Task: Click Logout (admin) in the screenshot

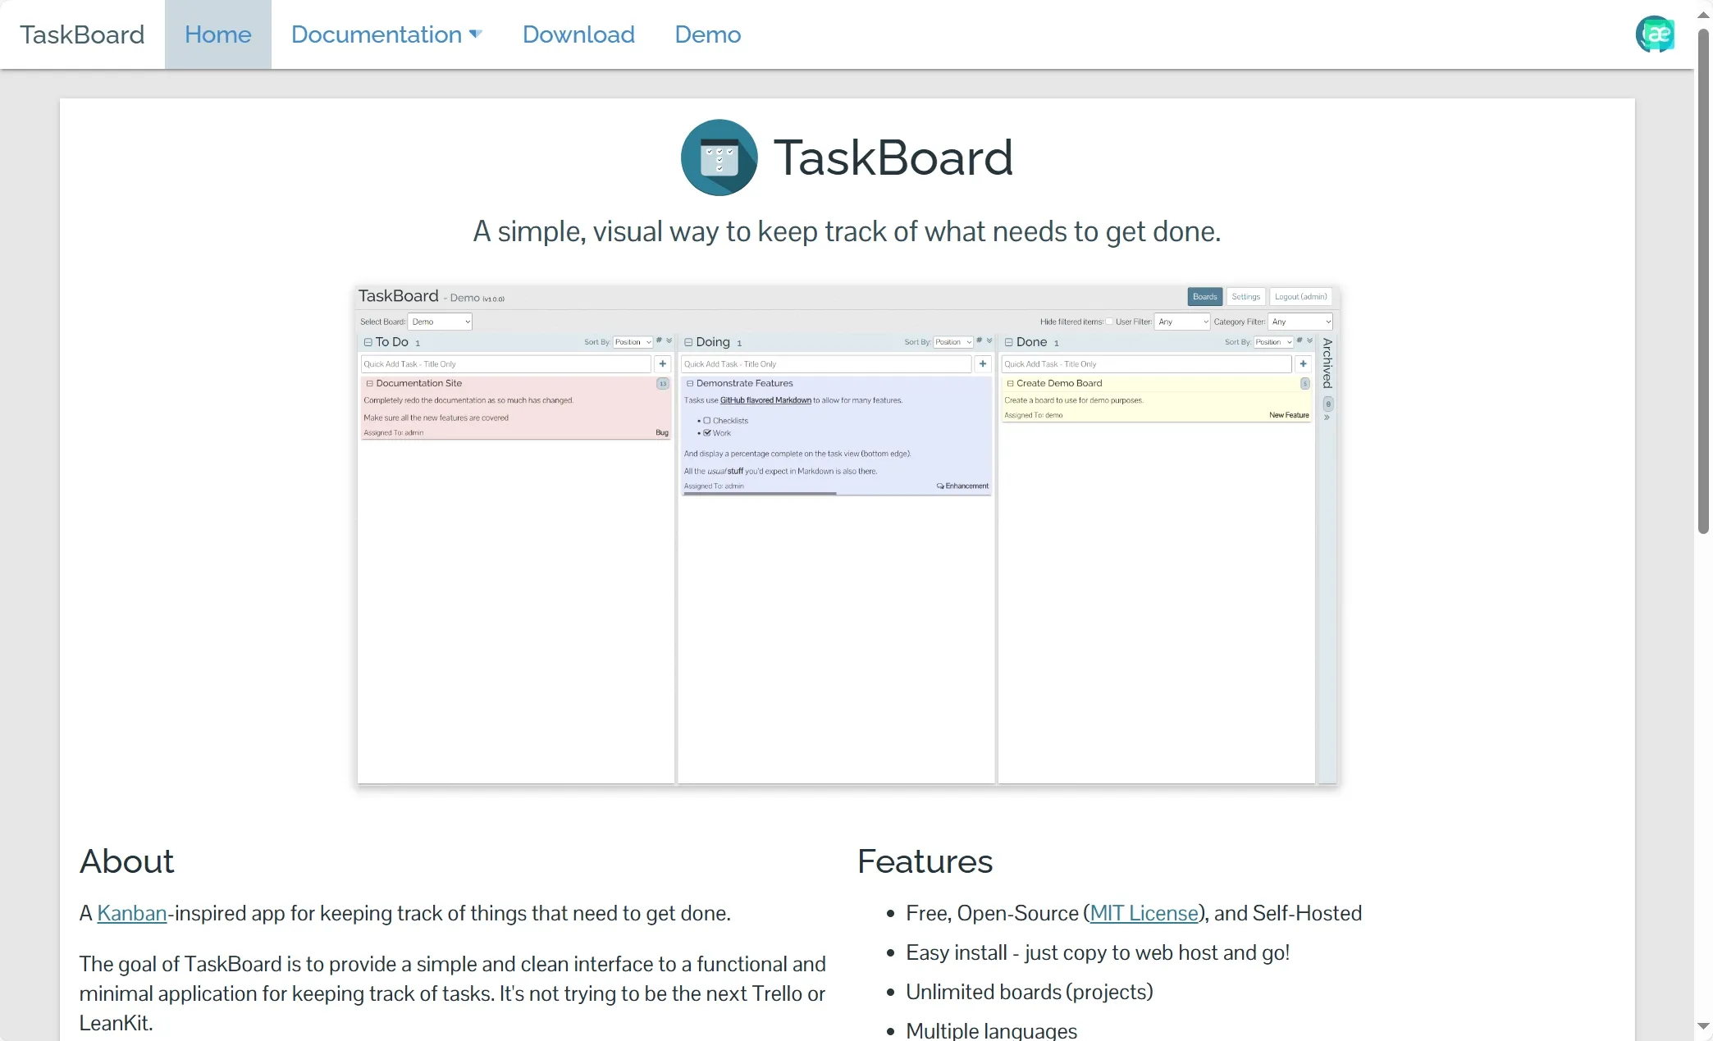Action: coord(1300,297)
